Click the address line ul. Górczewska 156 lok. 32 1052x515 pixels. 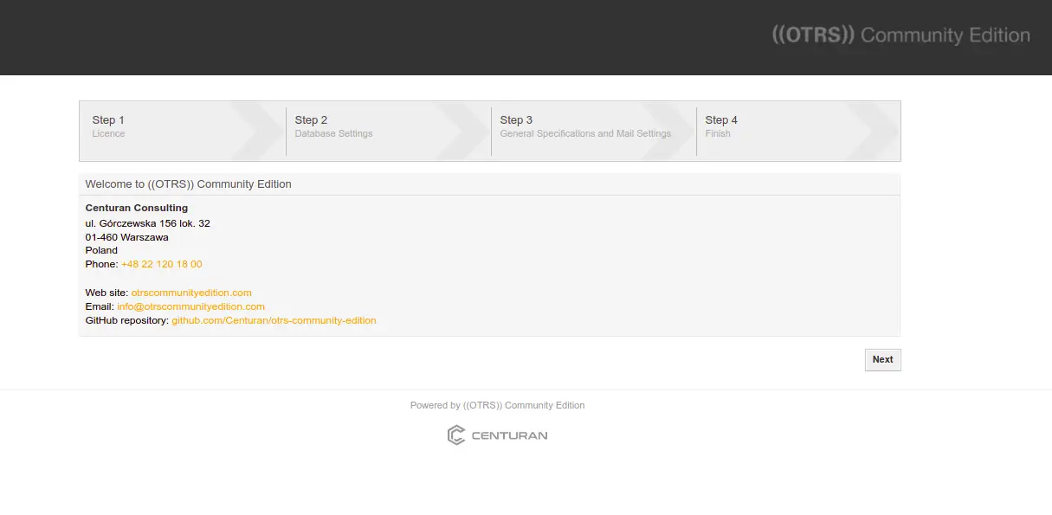147,223
